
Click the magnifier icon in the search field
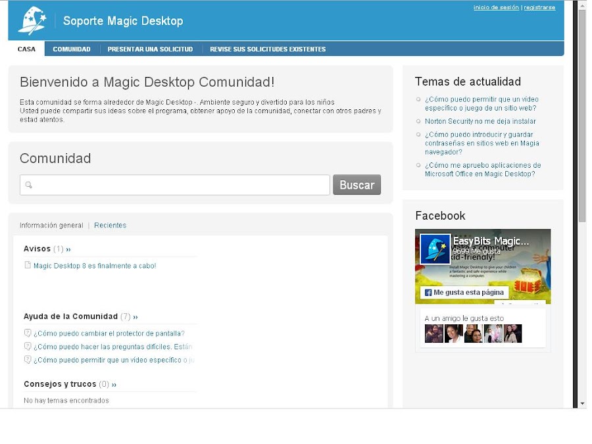pyautogui.click(x=29, y=185)
